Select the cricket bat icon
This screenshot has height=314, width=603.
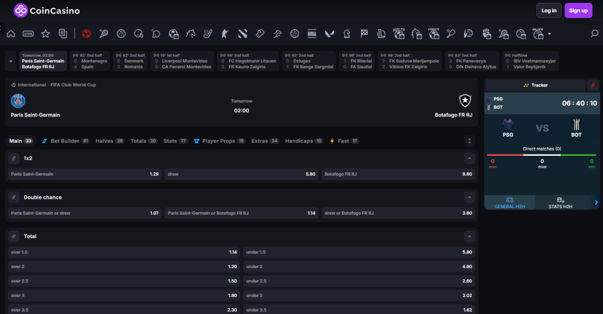click(x=450, y=34)
